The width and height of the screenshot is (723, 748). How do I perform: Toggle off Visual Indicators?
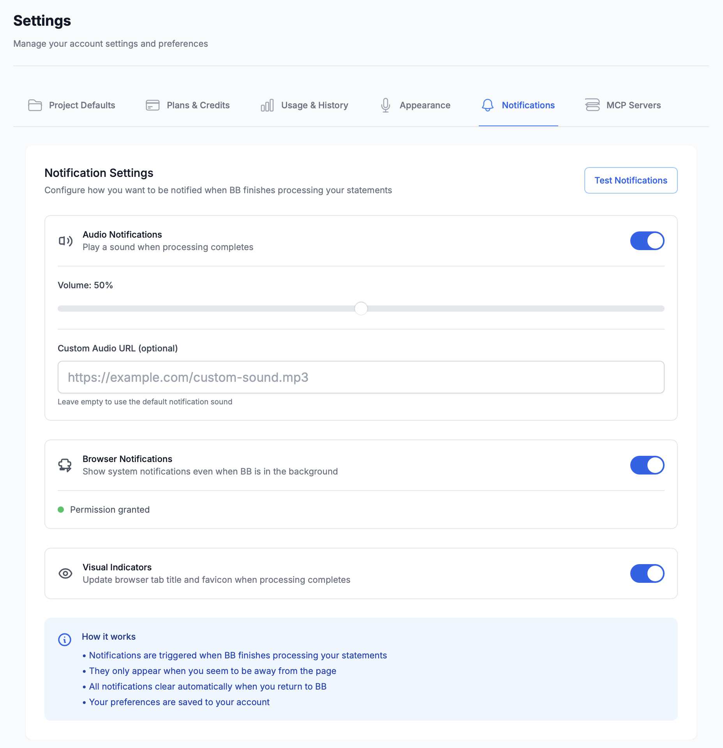pyautogui.click(x=647, y=573)
